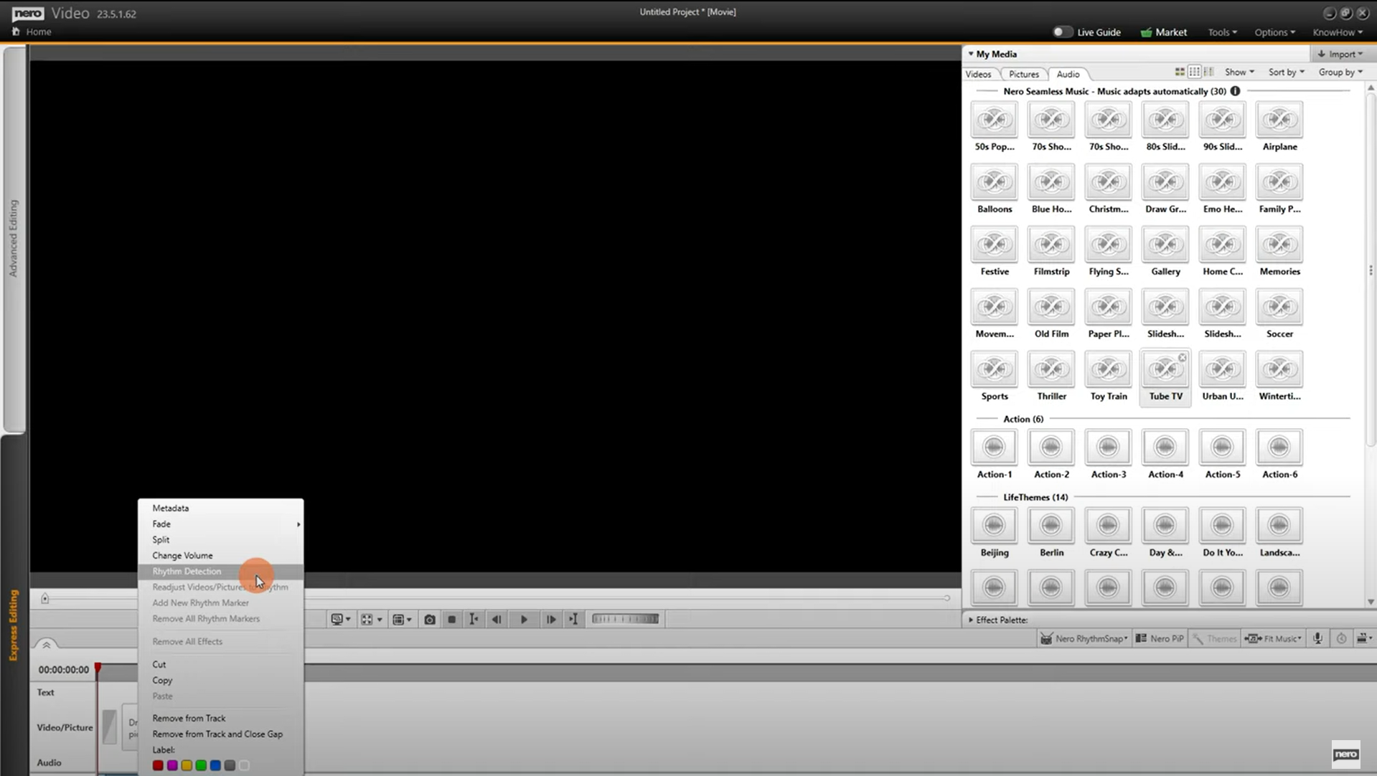Go to the Home screen
This screenshot has width=1377, height=776.
coord(32,32)
